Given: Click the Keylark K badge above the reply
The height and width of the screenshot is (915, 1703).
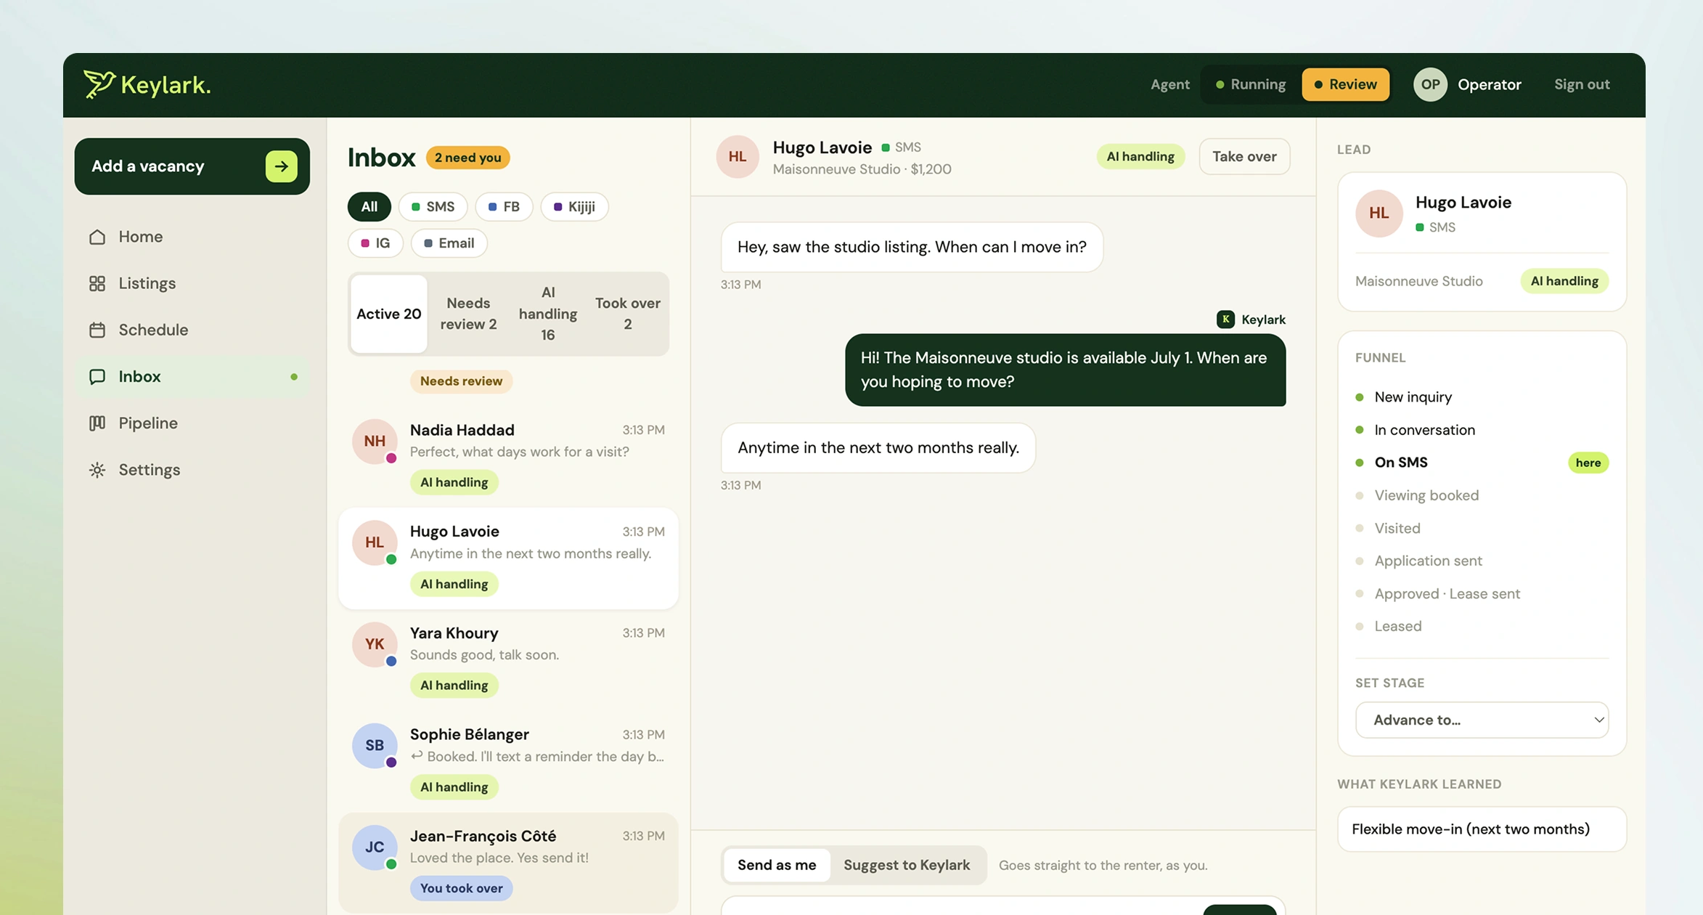Looking at the screenshot, I should point(1225,320).
